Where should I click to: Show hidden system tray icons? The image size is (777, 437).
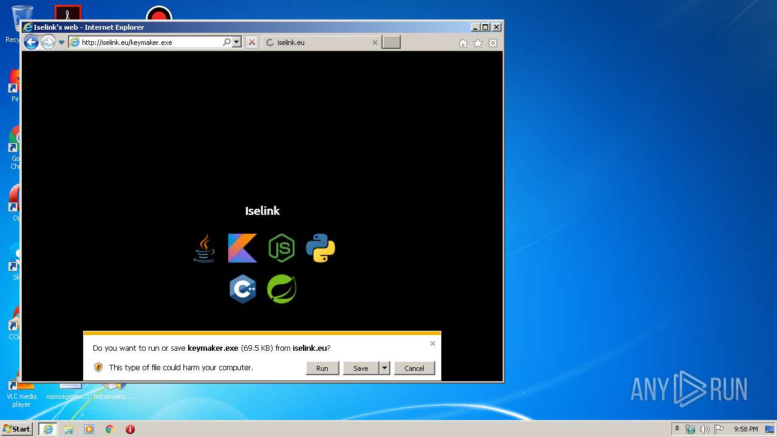pyautogui.click(x=677, y=429)
